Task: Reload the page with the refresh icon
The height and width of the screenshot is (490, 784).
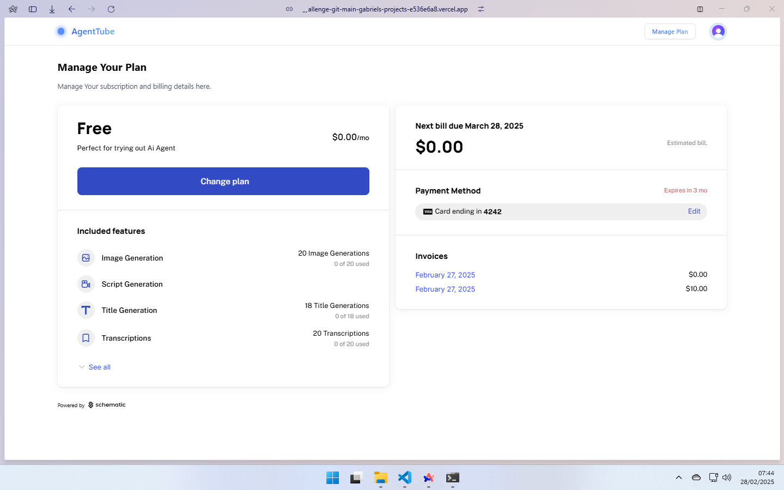Action: (111, 9)
